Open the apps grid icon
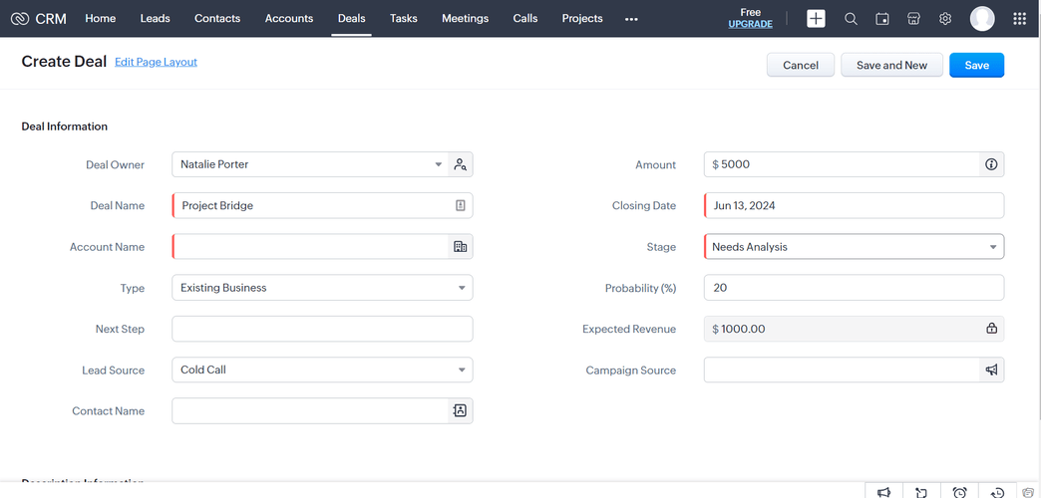 [x=1020, y=19]
